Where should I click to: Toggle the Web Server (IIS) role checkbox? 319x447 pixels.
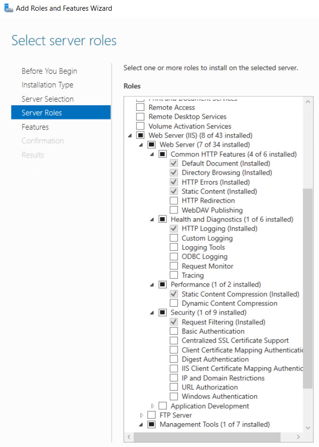[x=140, y=135]
